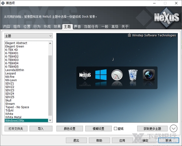
Task: Switch to the 一般 tab
Action: [x=105, y=27]
